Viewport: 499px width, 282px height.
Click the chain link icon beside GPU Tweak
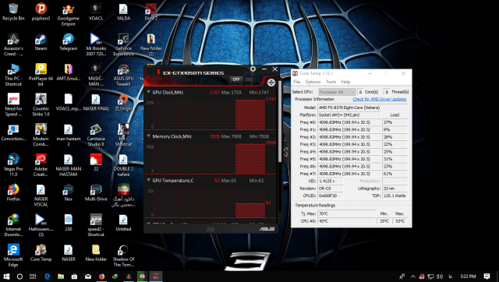tap(286, 152)
